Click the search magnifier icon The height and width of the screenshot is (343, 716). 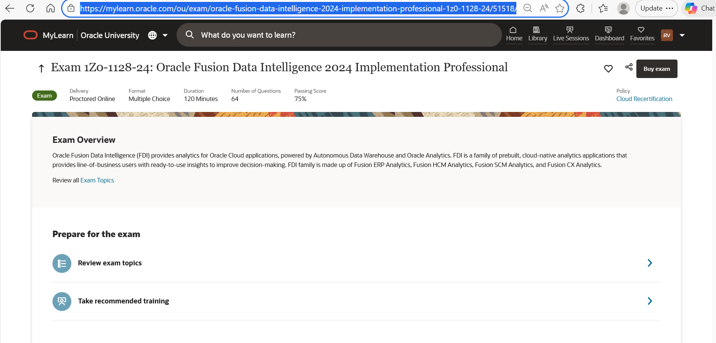pyautogui.click(x=189, y=35)
